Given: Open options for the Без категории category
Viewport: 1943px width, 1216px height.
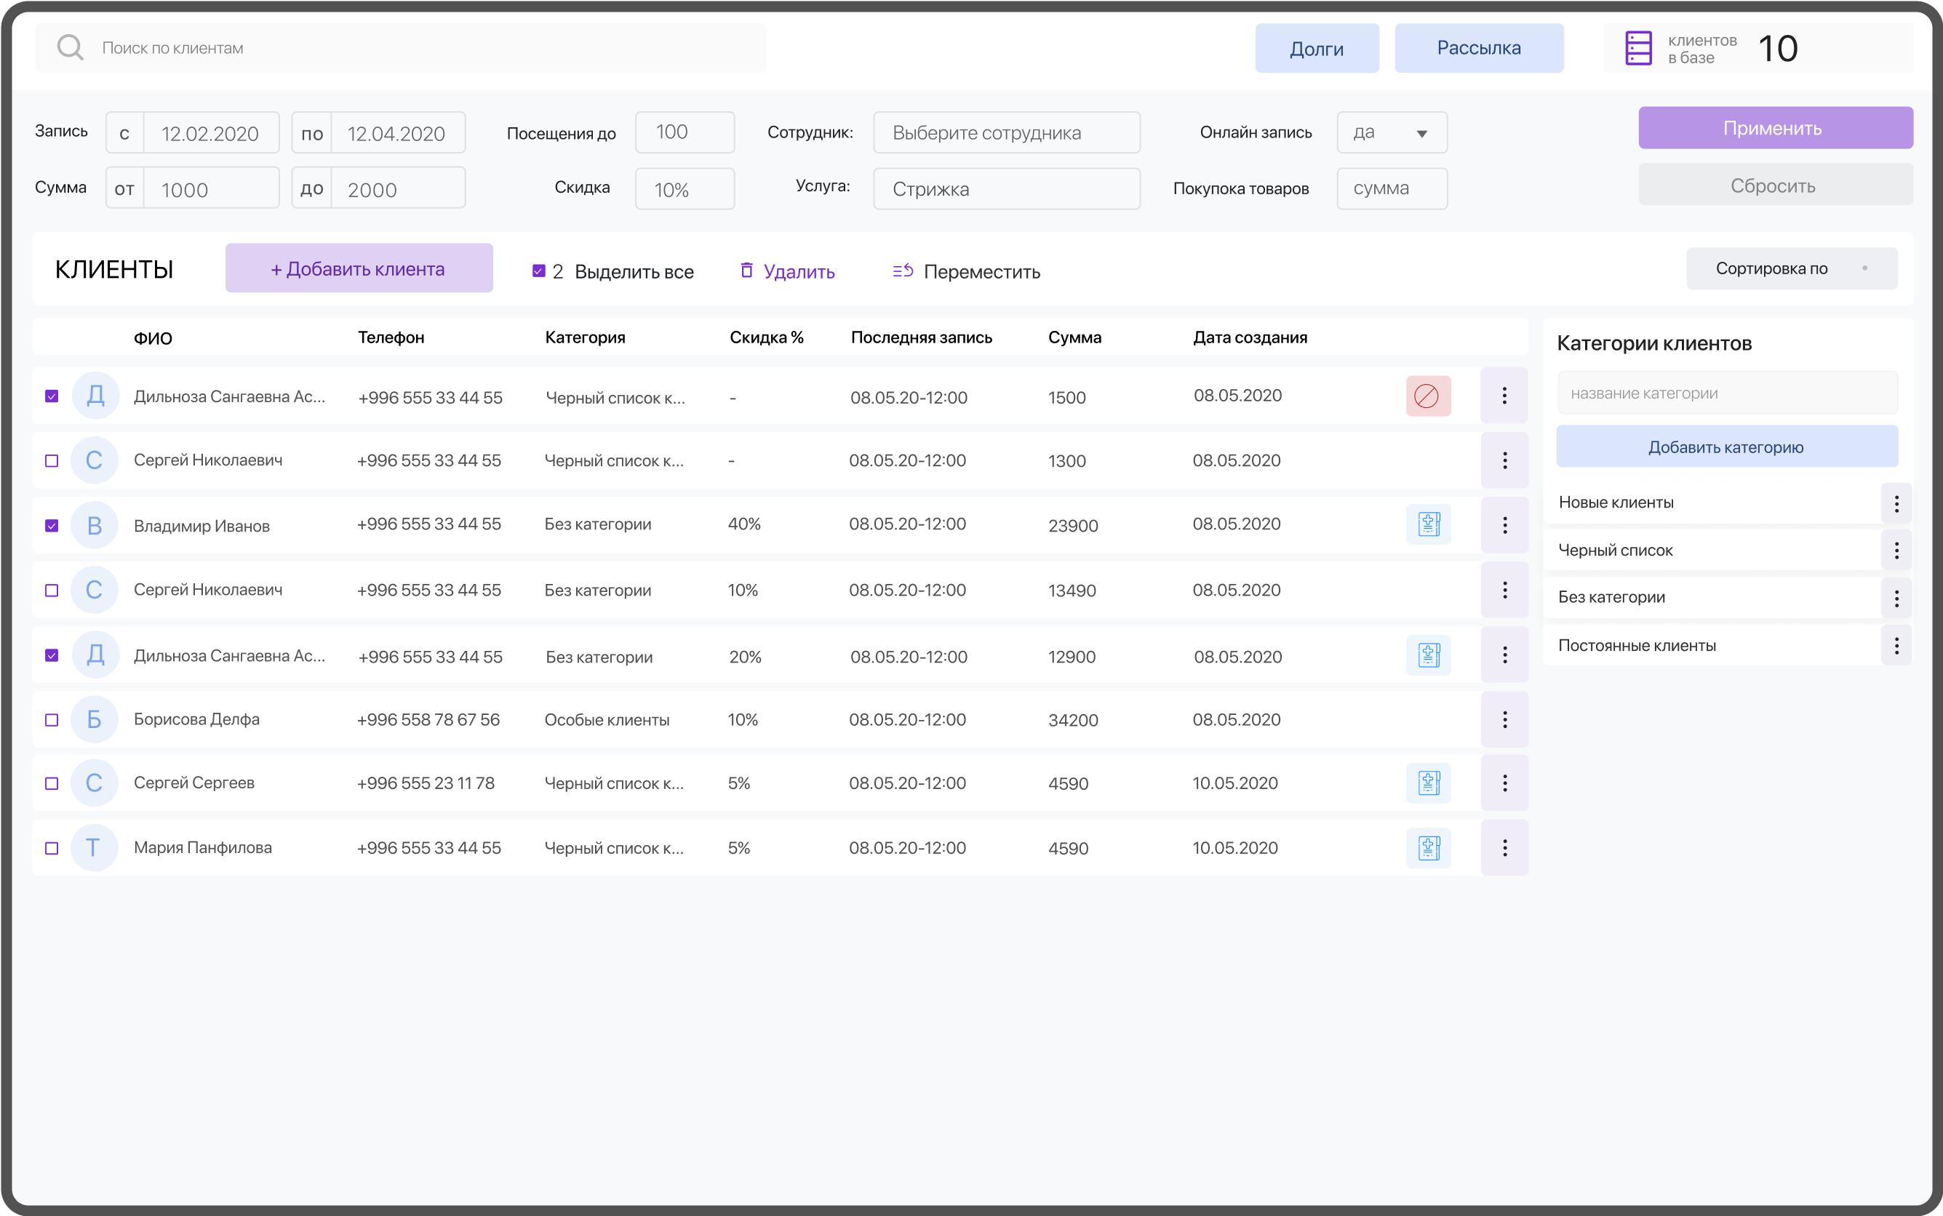Looking at the screenshot, I should click(x=1896, y=599).
